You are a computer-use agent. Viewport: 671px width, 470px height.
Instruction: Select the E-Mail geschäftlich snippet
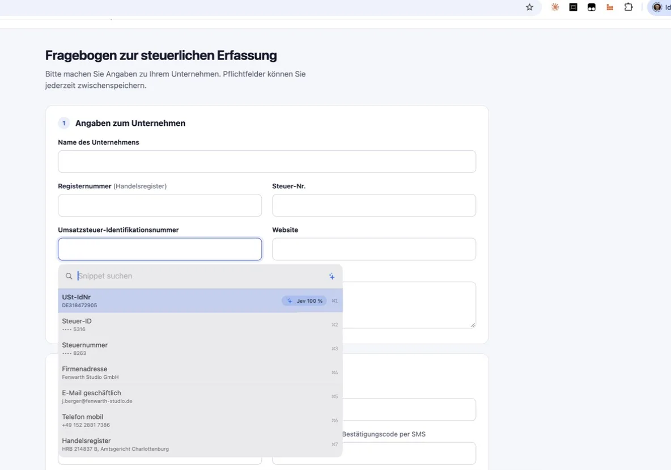pyautogui.click(x=200, y=396)
